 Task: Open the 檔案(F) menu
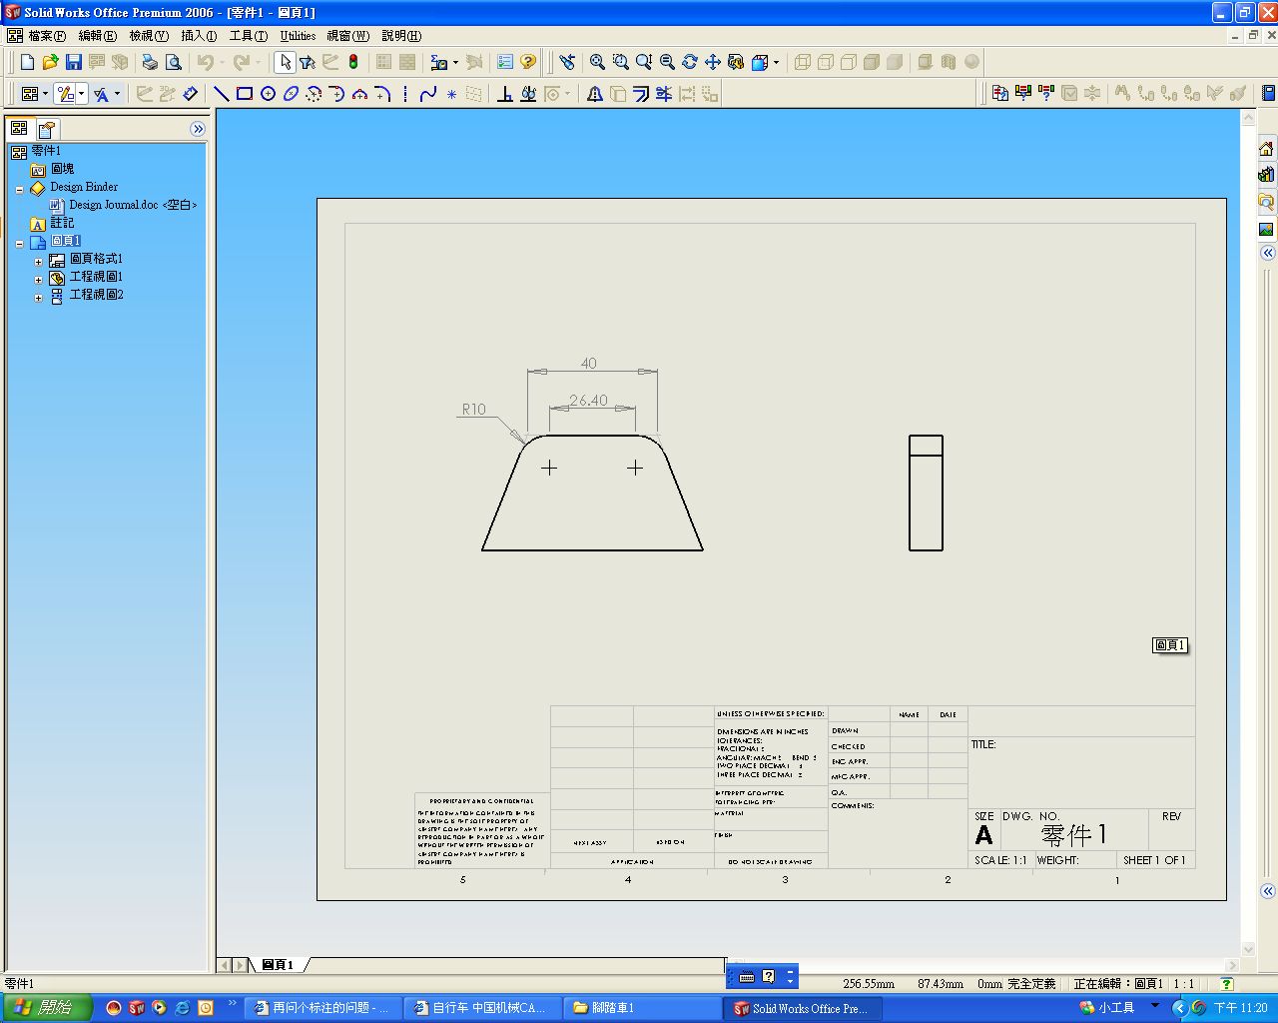tap(47, 36)
